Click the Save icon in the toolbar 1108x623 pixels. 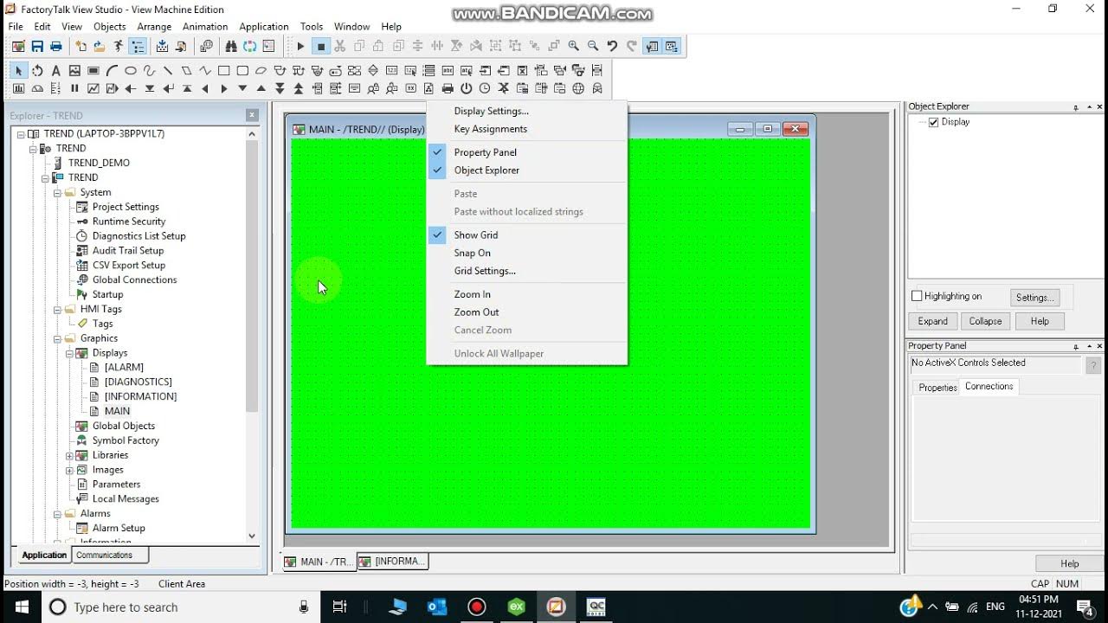point(37,47)
